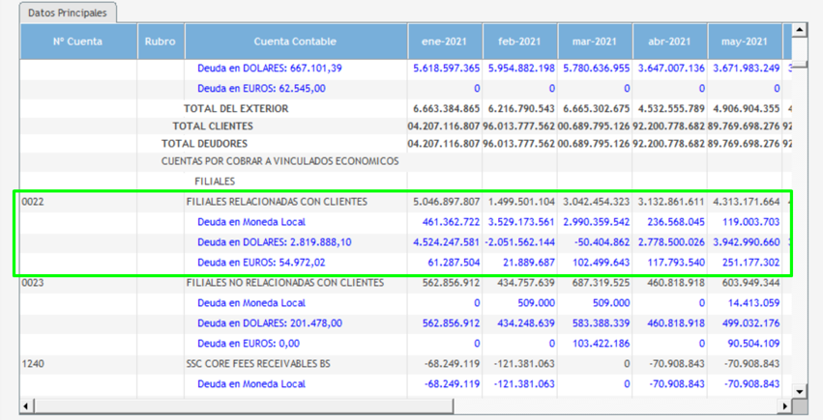This screenshot has height=420, width=823.
Task: Open Deuda en EUROS: 54.972,02 entry
Action: pos(261,263)
